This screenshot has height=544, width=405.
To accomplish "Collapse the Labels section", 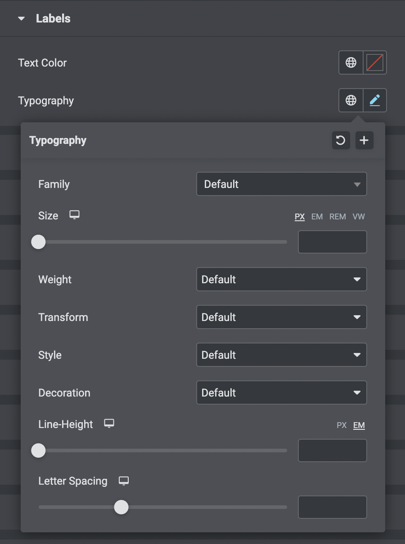I will 21,18.
